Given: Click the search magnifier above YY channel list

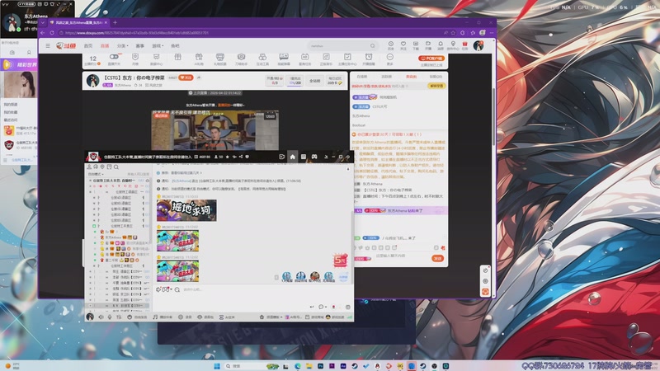Looking at the screenshot, I should 116,167.
